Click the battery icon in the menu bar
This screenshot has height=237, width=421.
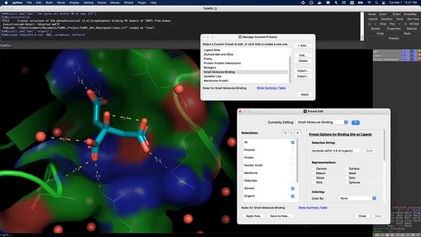pos(360,3)
